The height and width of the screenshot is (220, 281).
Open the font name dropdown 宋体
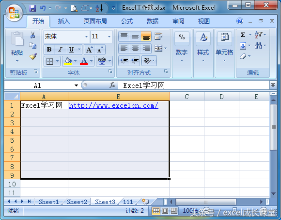point(86,36)
